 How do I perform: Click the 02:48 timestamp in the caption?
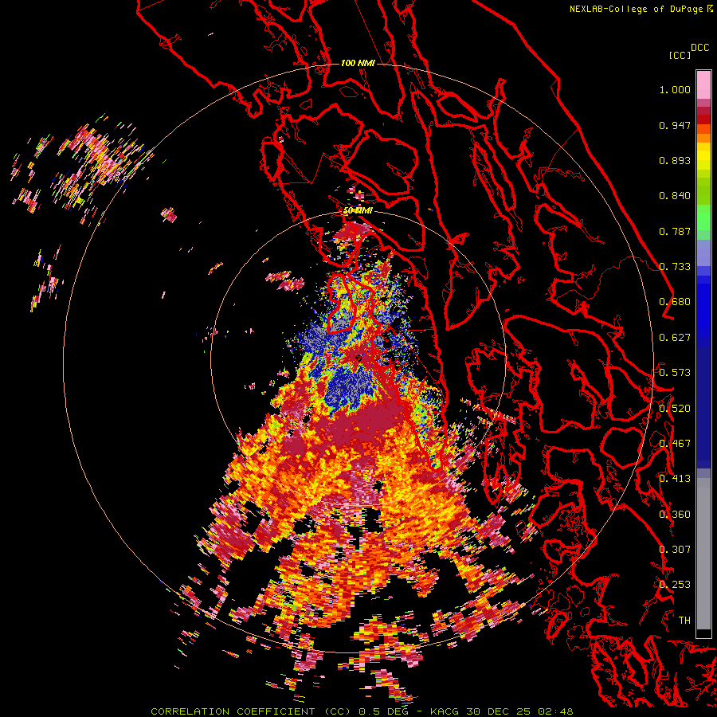click(554, 711)
